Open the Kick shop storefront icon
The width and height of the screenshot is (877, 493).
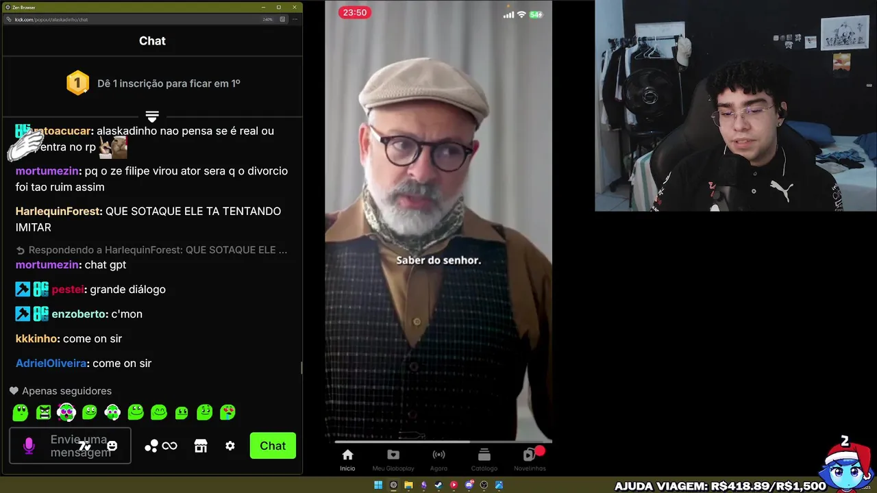[201, 446]
